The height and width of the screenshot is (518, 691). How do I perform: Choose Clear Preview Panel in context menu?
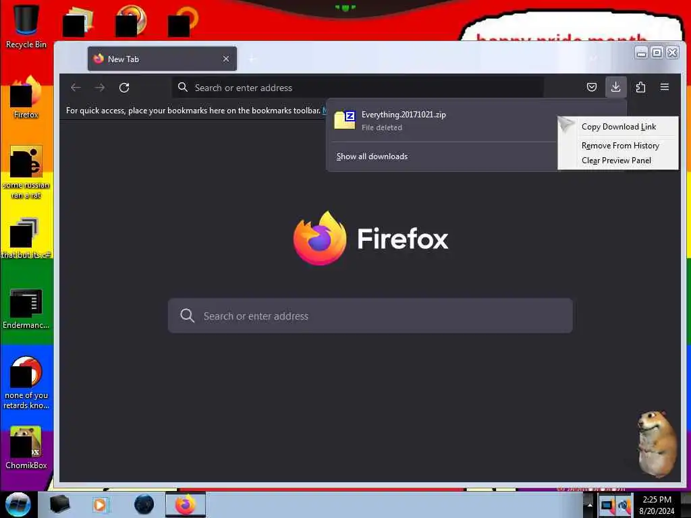click(618, 161)
